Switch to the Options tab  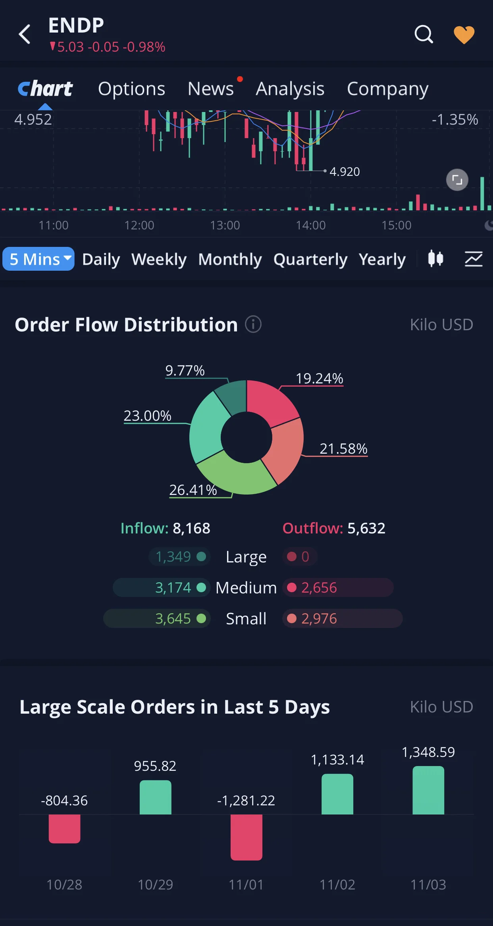[x=131, y=89]
